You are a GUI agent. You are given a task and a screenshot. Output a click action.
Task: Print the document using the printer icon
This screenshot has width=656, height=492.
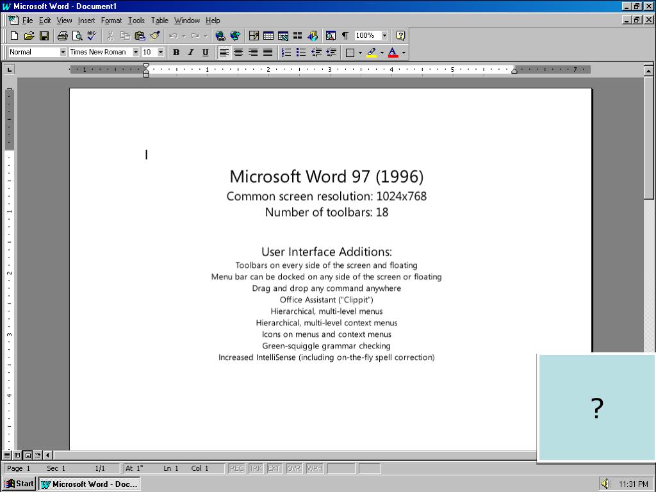62,36
